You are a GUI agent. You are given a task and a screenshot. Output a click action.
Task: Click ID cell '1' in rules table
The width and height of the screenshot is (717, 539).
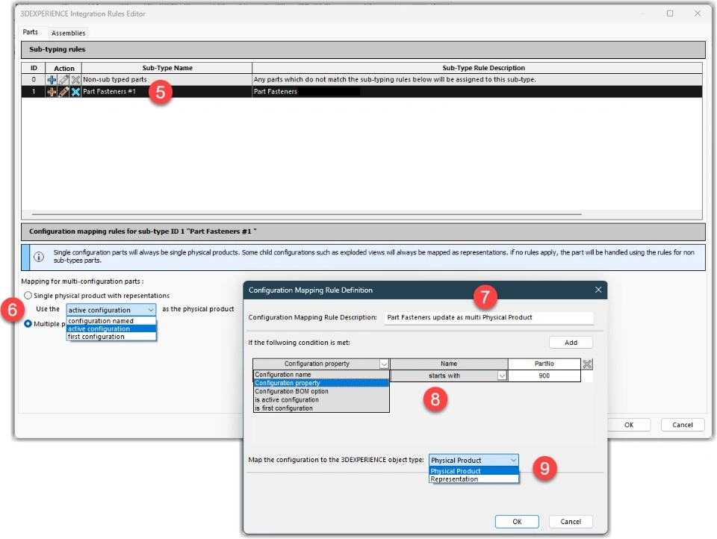point(34,91)
